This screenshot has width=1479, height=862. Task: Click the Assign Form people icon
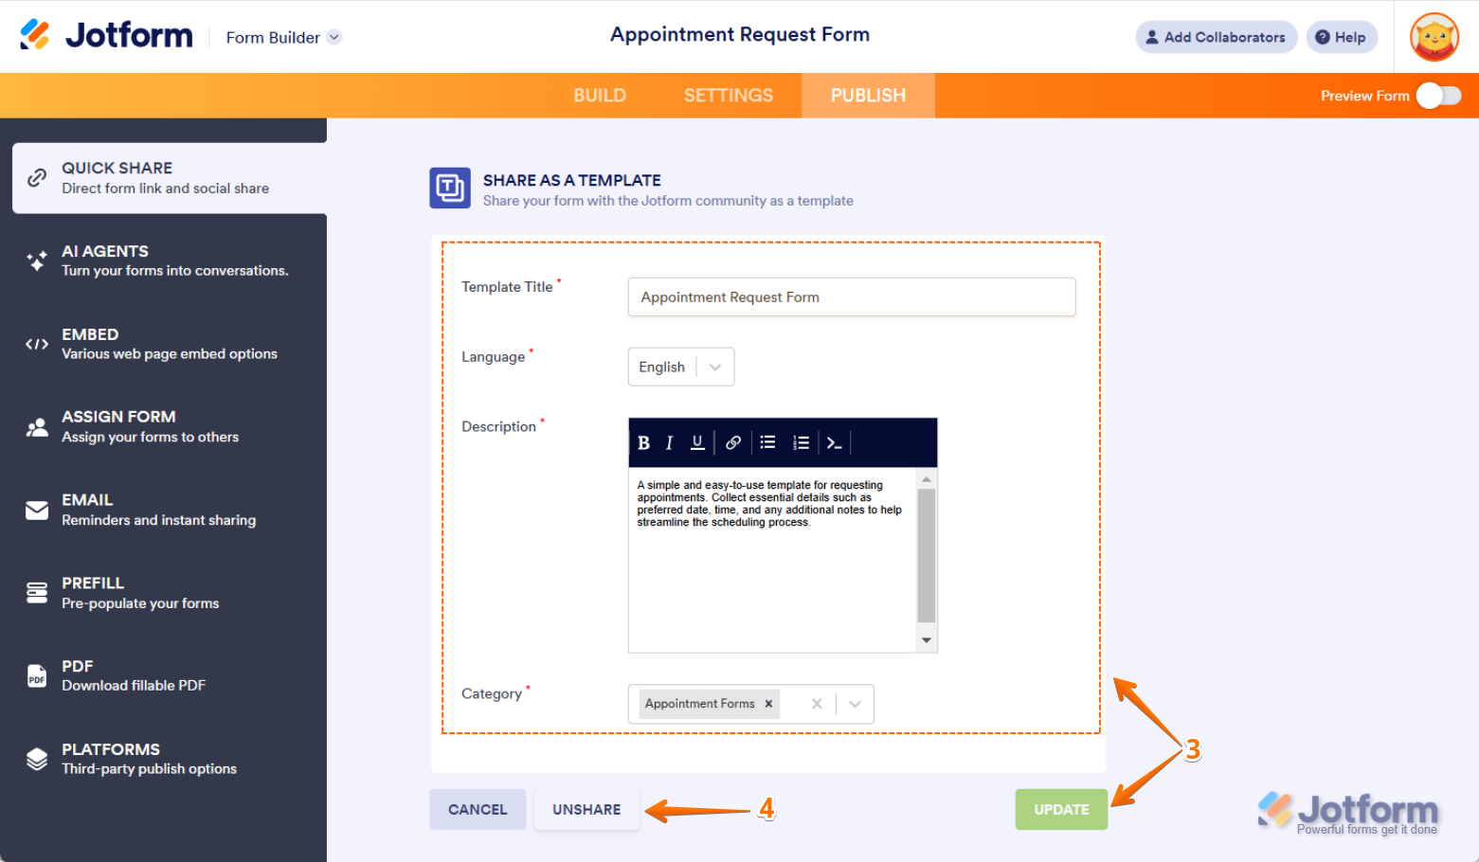[x=37, y=427]
